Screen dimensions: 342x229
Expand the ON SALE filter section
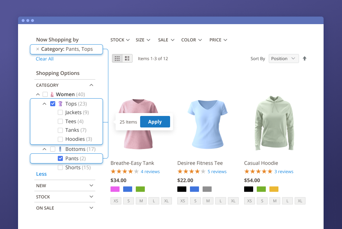[x=91, y=208]
